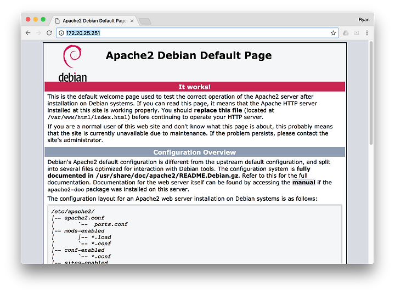Screen dimensions: 395x294
Task: Click the red It works! banner
Action: [195, 87]
